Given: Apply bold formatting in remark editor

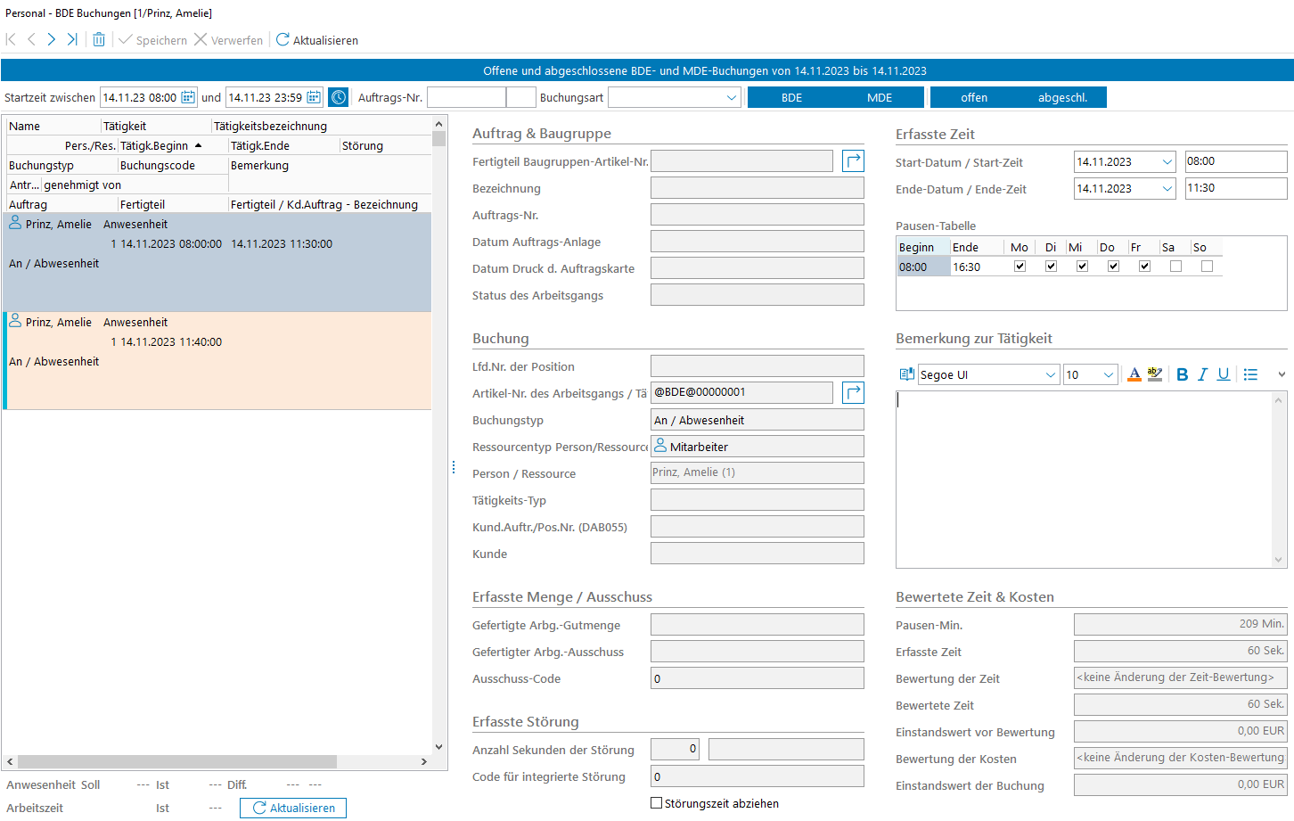Looking at the screenshot, I should 1182,374.
